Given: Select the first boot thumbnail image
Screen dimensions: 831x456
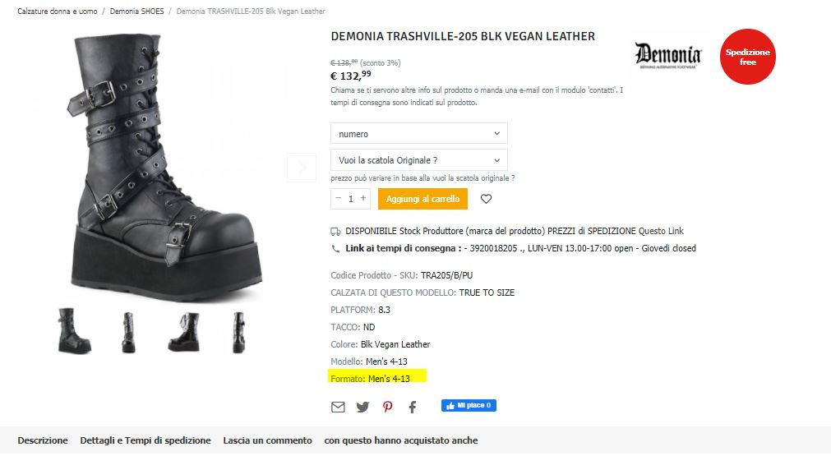Looking at the screenshot, I should (75, 331).
